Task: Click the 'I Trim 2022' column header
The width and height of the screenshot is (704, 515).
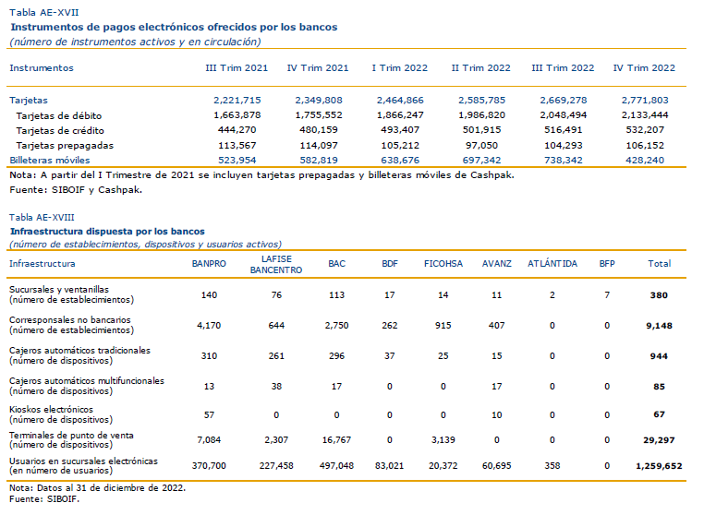Action: click(400, 68)
